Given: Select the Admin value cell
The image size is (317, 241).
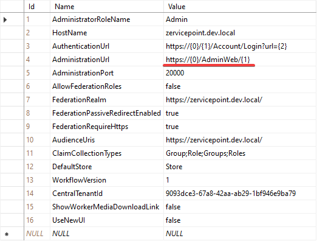Looking at the screenshot, I should point(240,19).
